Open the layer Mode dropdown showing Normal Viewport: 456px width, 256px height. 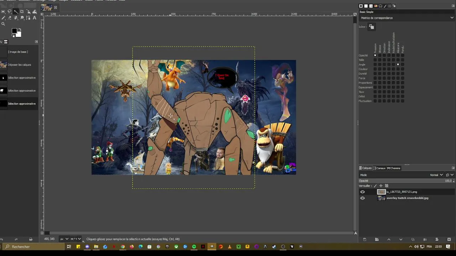tap(436, 175)
